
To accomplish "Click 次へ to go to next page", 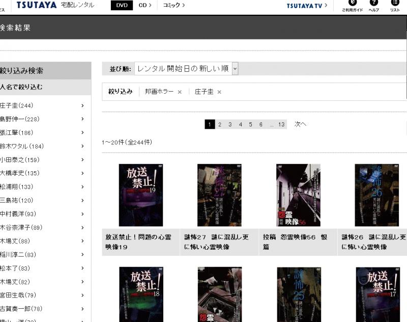I will (x=300, y=124).
